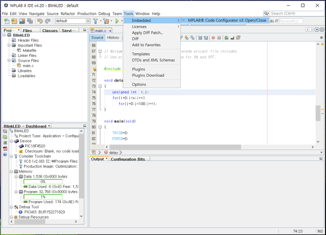The height and width of the screenshot is (235, 326).
Task: Close the Output tab
Action: click(106, 159)
